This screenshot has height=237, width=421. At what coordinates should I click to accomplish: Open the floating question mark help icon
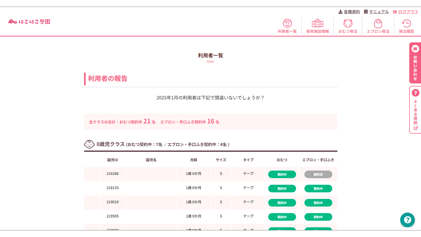coord(408,220)
